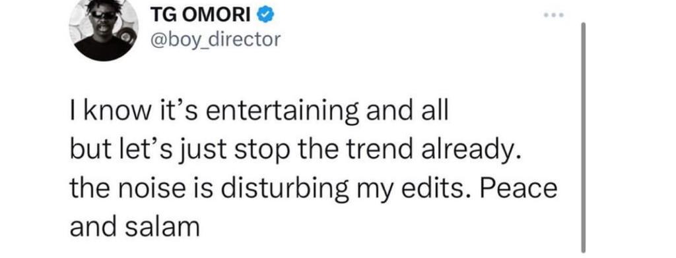676x258 pixels.
Task: Click the TG OMORI display name
Action: pos(201,16)
